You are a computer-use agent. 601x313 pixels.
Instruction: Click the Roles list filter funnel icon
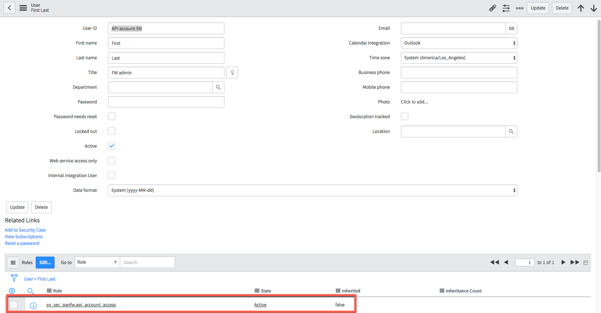click(14, 278)
